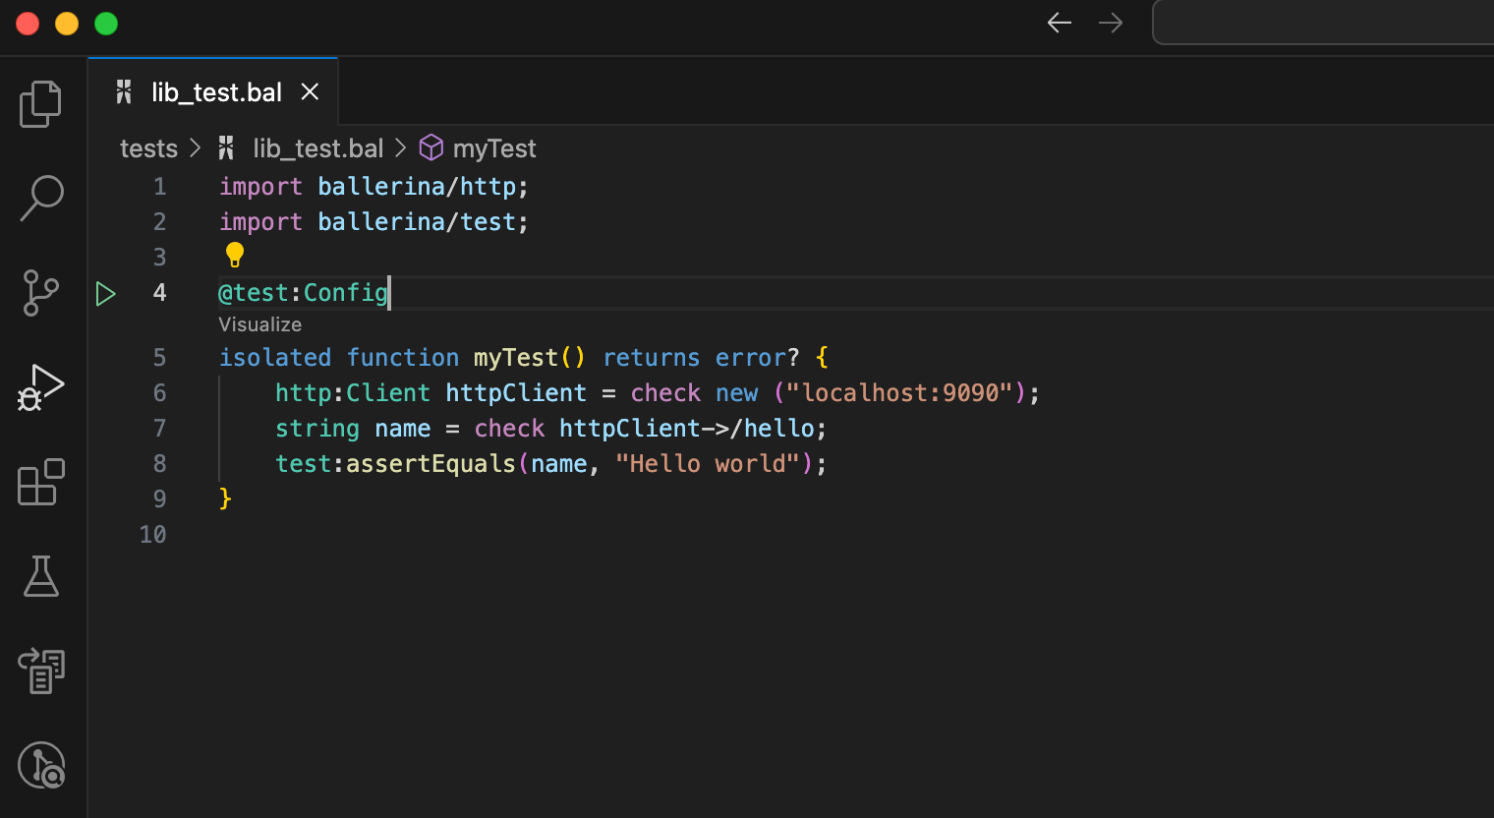
Task: Click the myTest function name
Action: (x=516, y=358)
